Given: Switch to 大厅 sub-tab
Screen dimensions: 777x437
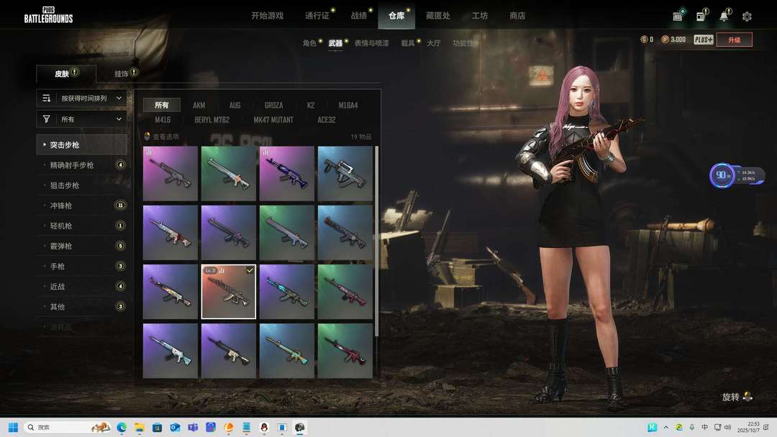Looking at the screenshot, I should pyautogui.click(x=434, y=43).
